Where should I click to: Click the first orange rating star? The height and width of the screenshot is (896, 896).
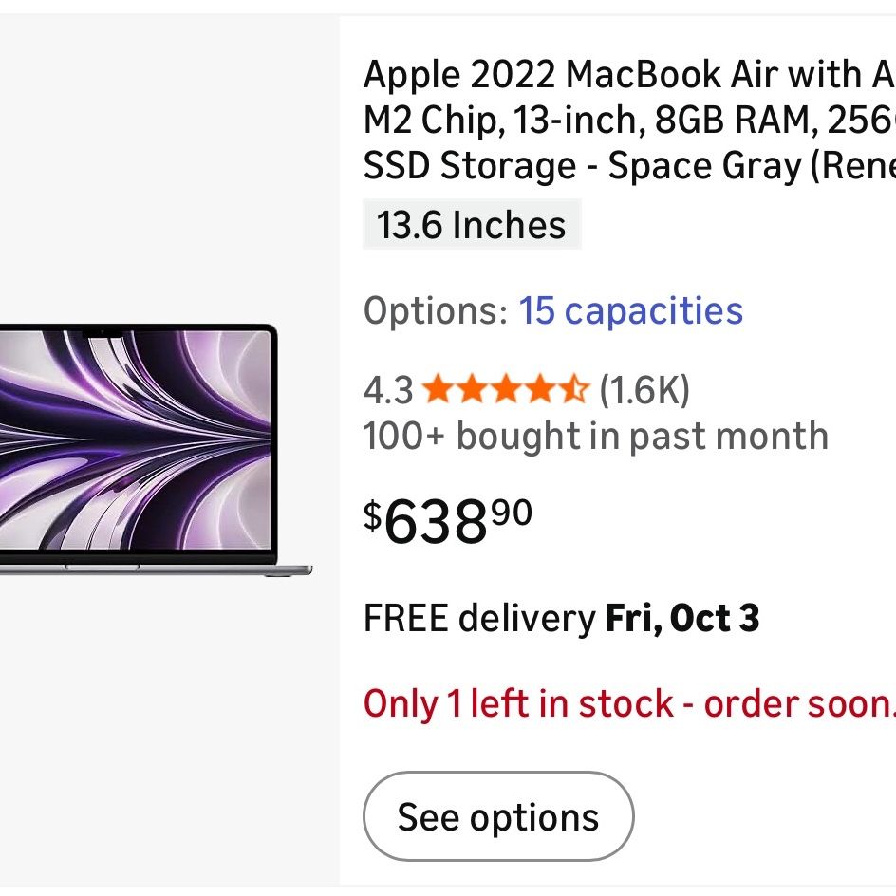(439, 388)
